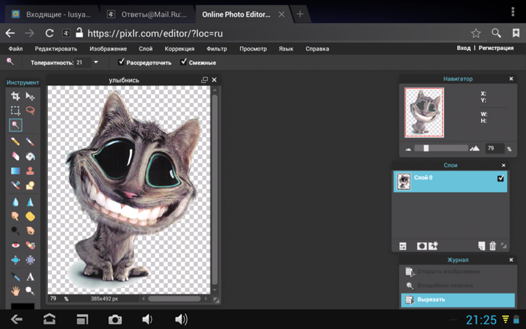Select the Gradient tool

[x=15, y=170]
